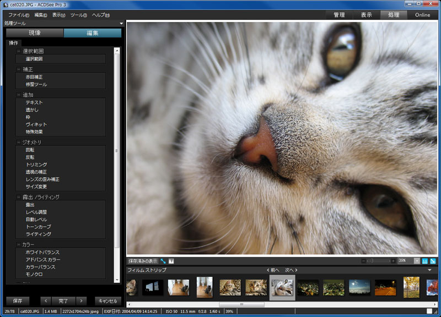Open the ツール menu
Viewport: 441px width, 317px height.
pyautogui.click(x=78, y=15)
